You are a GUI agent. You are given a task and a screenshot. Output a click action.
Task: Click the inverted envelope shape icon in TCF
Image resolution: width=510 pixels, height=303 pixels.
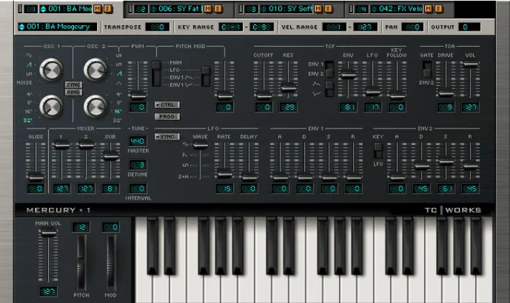(x=317, y=94)
